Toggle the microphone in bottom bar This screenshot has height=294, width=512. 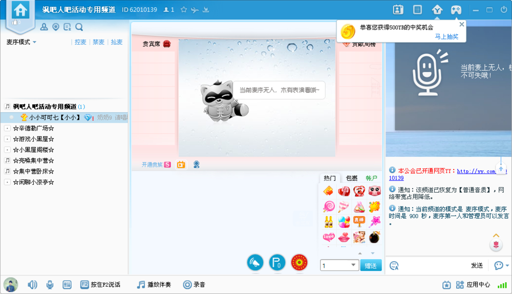[50, 285]
